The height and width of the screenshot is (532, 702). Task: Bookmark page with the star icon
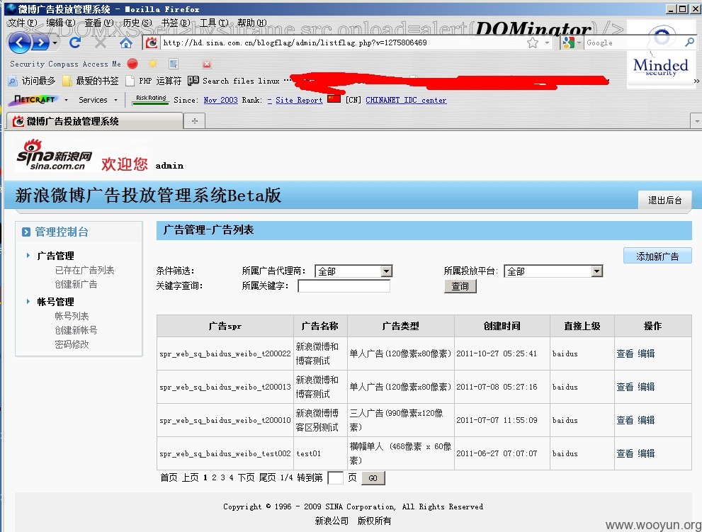[532, 43]
